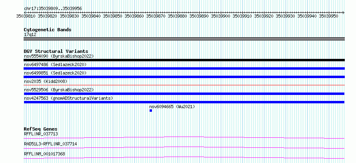Click the chr17:35039809..35039956 region label
This screenshot has width=356, height=163.
53,8
